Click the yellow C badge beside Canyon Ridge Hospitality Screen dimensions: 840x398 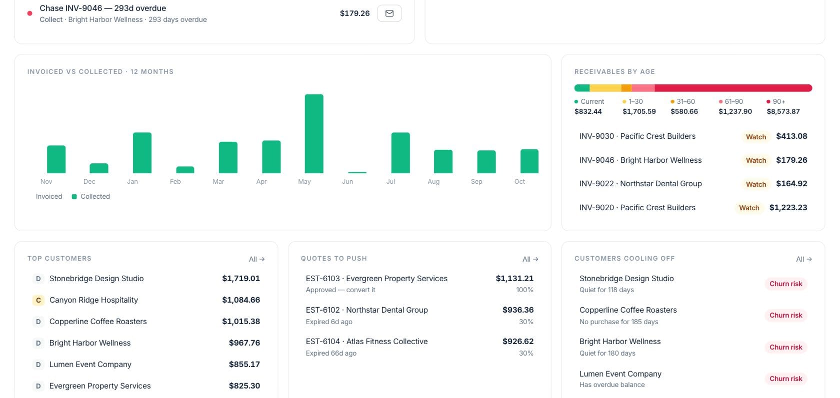pos(38,300)
